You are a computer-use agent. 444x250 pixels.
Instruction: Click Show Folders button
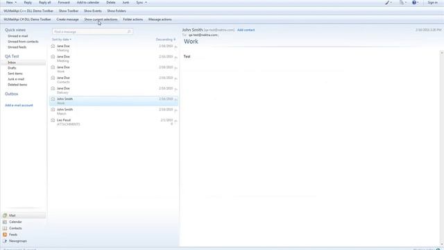117,11
